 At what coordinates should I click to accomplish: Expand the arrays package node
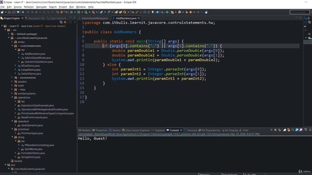[12, 42]
